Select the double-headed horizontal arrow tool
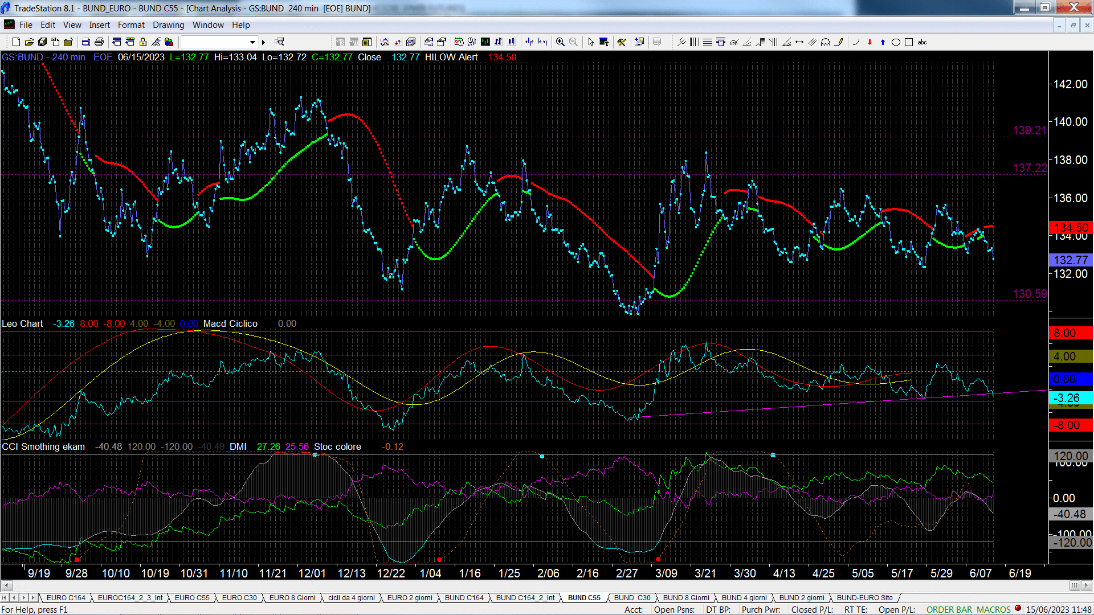 tap(799, 42)
